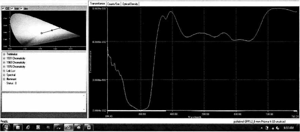Switch to the Counts/Sec tab

pos(114,4)
